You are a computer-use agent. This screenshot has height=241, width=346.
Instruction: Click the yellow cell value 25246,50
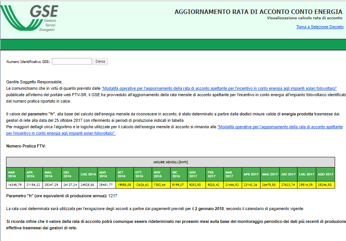(x=325, y=185)
